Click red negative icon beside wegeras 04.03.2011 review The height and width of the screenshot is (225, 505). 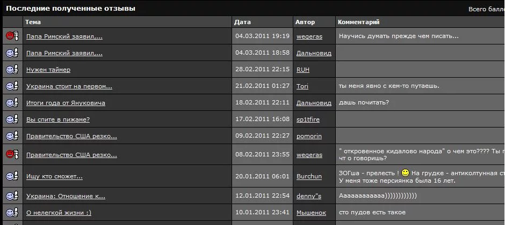click(x=12, y=36)
